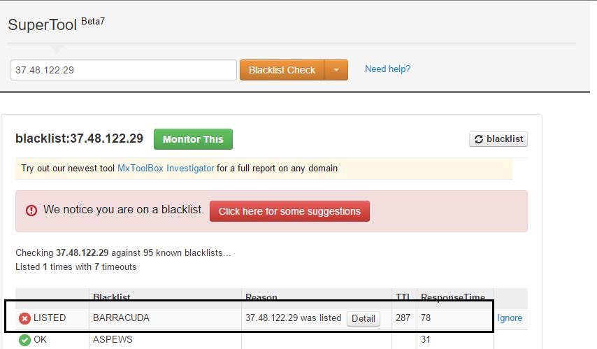Image resolution: width=597 pixels, height=349 pixels.
Task: Click the Monitor This button
Action: tap(193, 139)
